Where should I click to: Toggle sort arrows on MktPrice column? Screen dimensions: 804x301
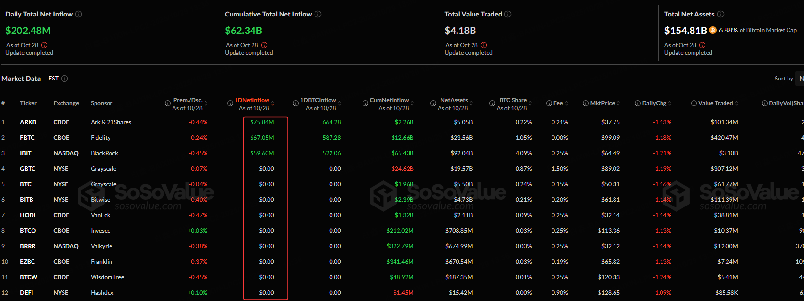tap(618, 103)
